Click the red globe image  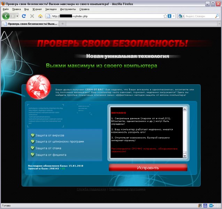pos(38,87)
